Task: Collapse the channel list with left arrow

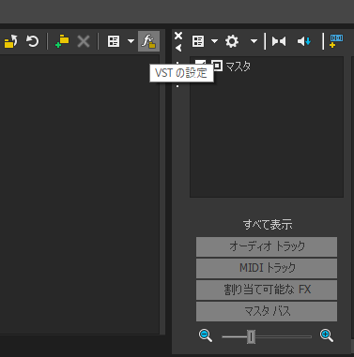Action: coord(178,48)
